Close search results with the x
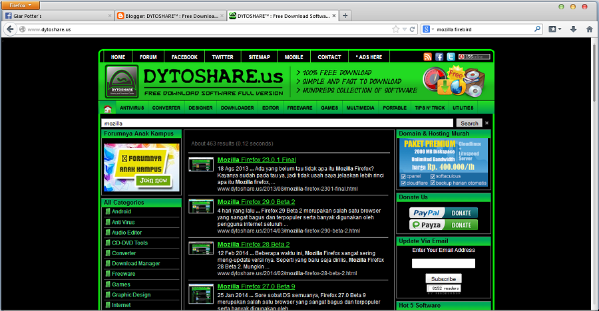This screenshot has width=599, height=311. point(487,123)
